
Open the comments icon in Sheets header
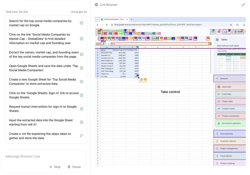point(219,31)
